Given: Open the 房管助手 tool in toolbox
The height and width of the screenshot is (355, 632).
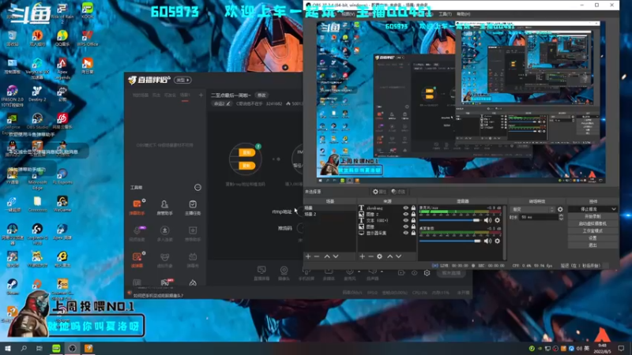Looking at the screenshot, I should 164,207.
